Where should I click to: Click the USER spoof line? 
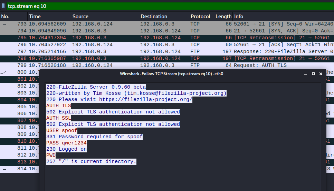pos(62,130)
